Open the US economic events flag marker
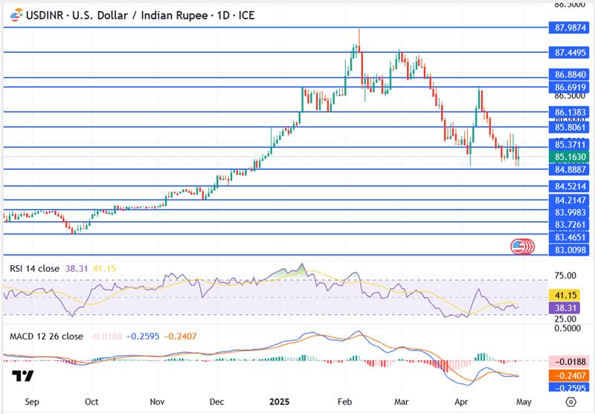Viewport: 595px width, 414px height. (521, 246)
